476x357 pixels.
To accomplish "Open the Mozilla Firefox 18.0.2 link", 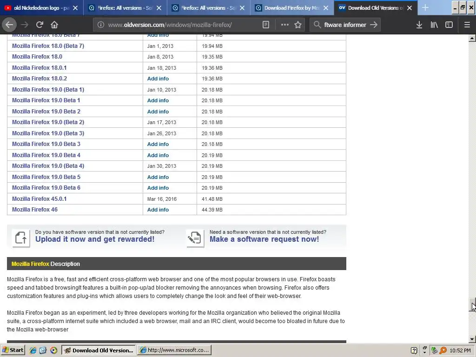I will coord(40,78).
